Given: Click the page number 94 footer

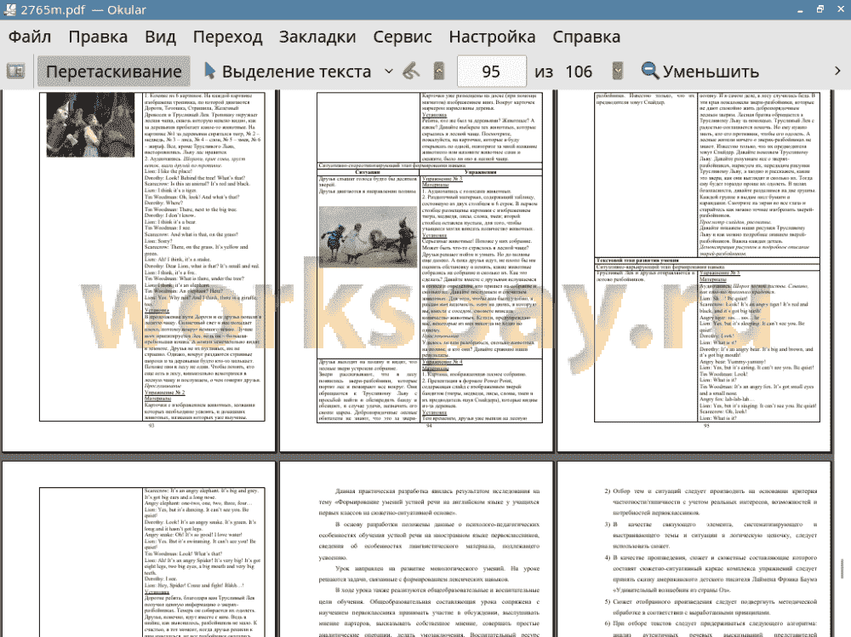Looking at the screenshot, I should (x=429, y=426).
